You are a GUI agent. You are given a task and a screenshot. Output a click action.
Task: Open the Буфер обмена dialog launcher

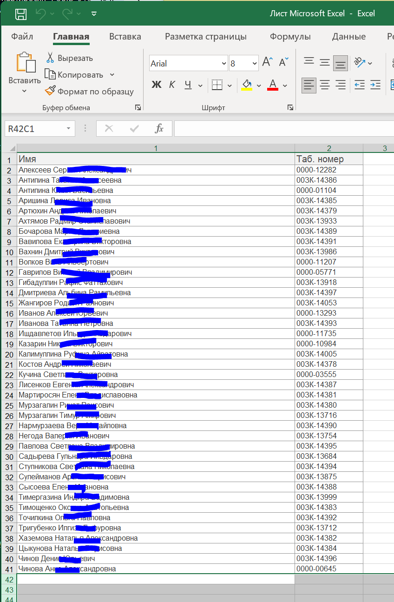[138, 107]
